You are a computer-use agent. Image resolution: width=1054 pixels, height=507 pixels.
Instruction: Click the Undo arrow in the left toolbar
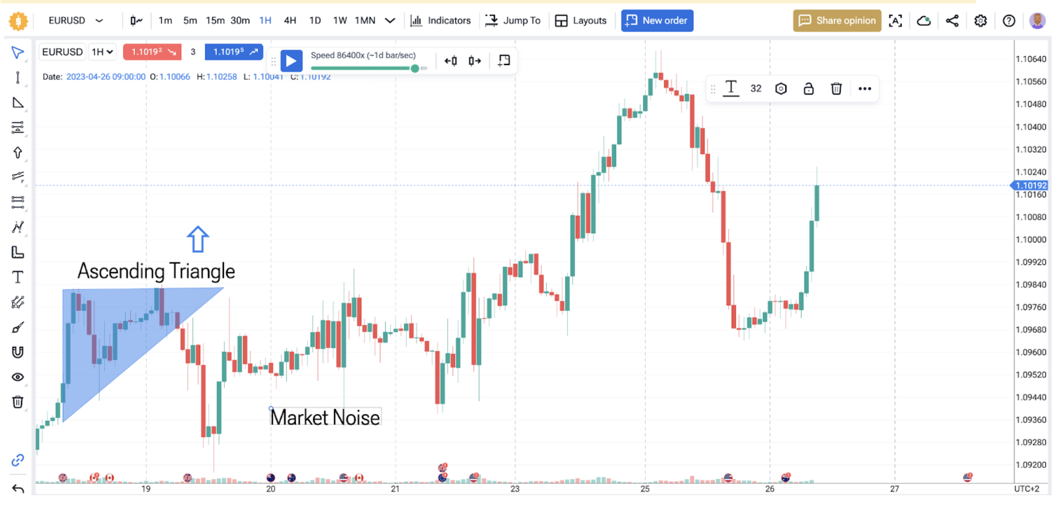click(17, 488)
